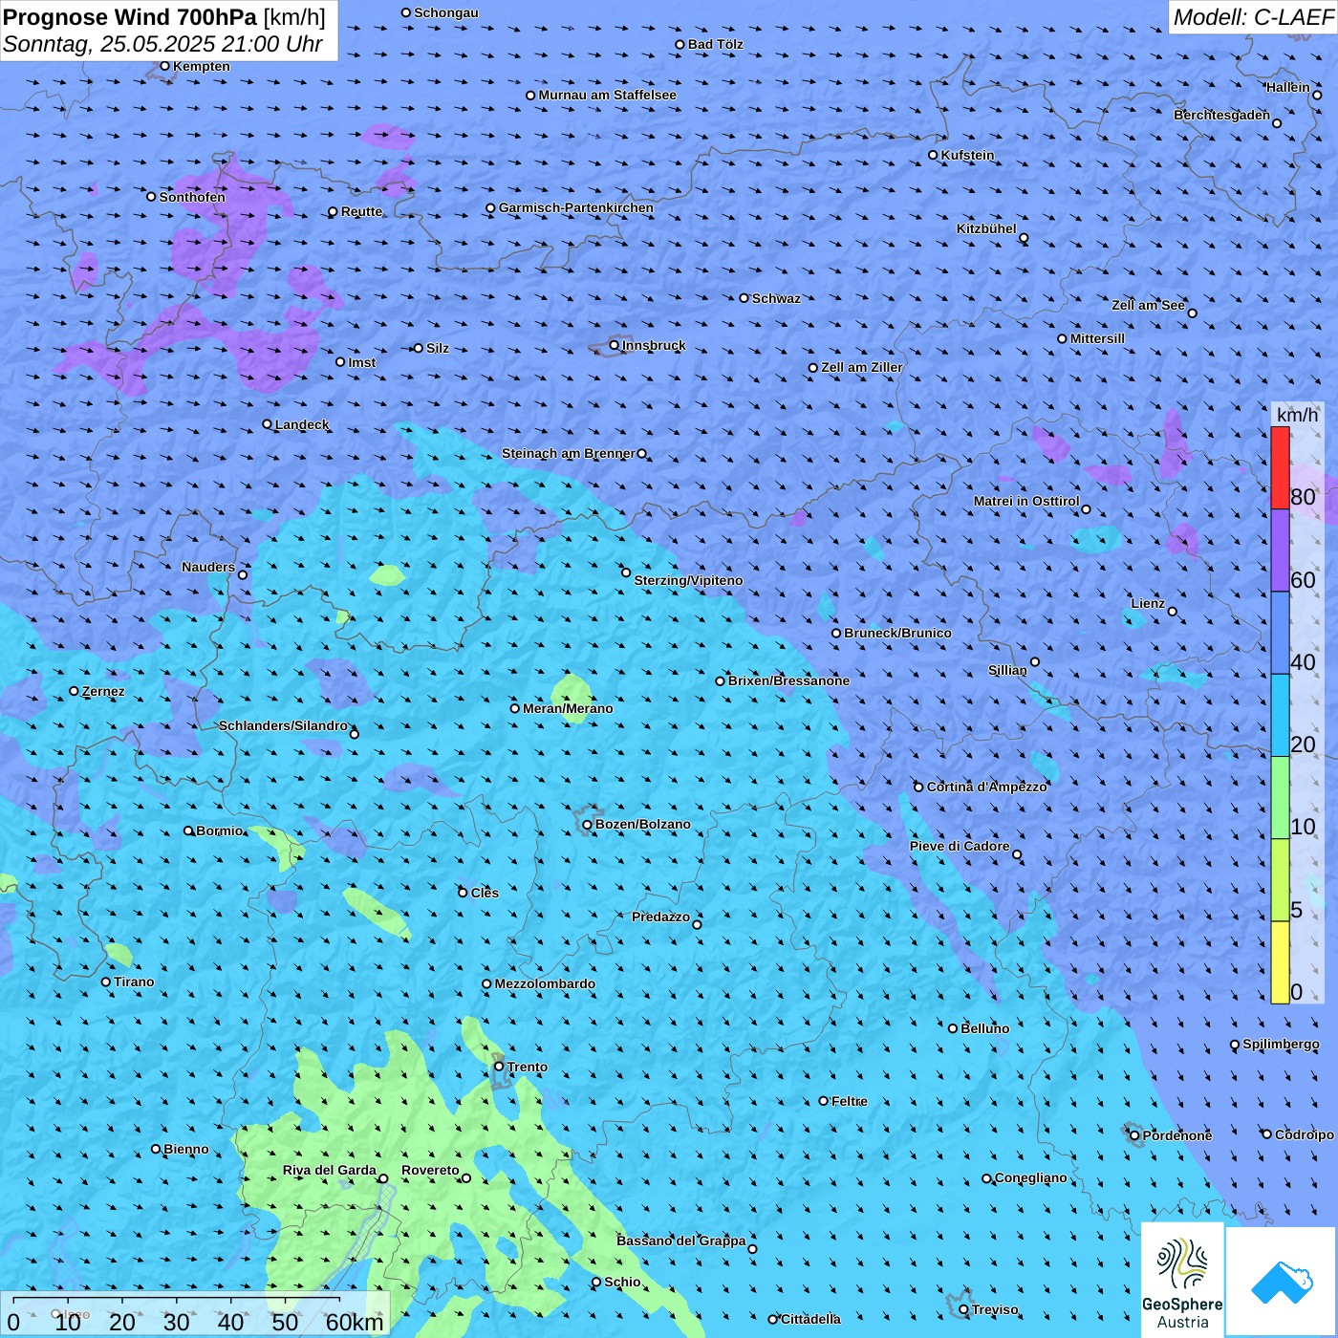Screen dimensions: 1338x1338
Task: Click the 'Murnau am Staffelsee' label
Action: (608, 95)
